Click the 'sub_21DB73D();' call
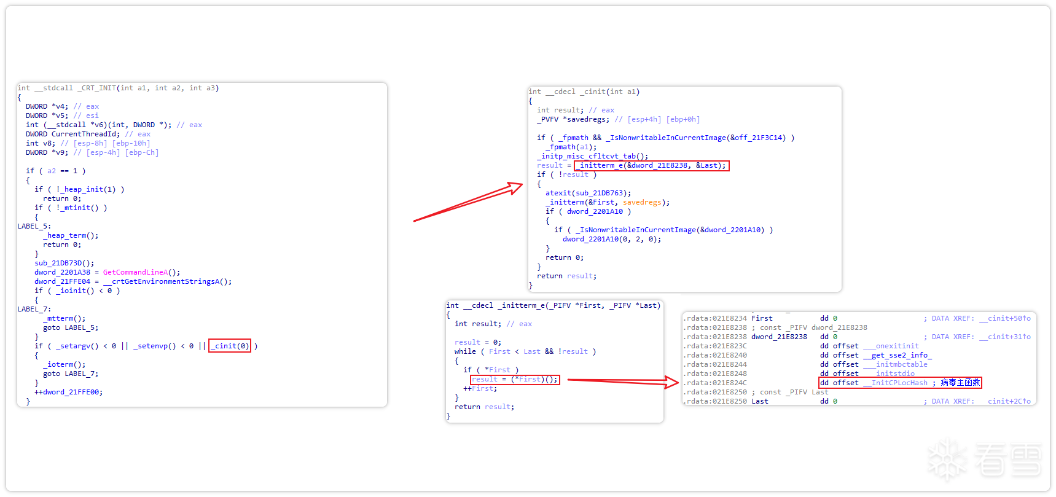Image resolution: width=1056 pixels, height=497 pixels. point(65,263)
